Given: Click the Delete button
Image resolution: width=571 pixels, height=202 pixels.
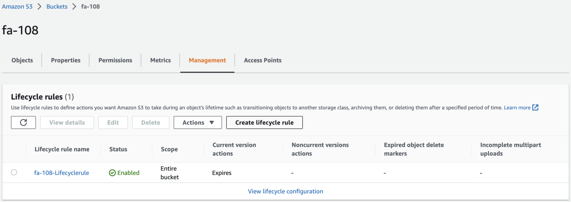Looking at the screenshot, I should pos(150,123).
